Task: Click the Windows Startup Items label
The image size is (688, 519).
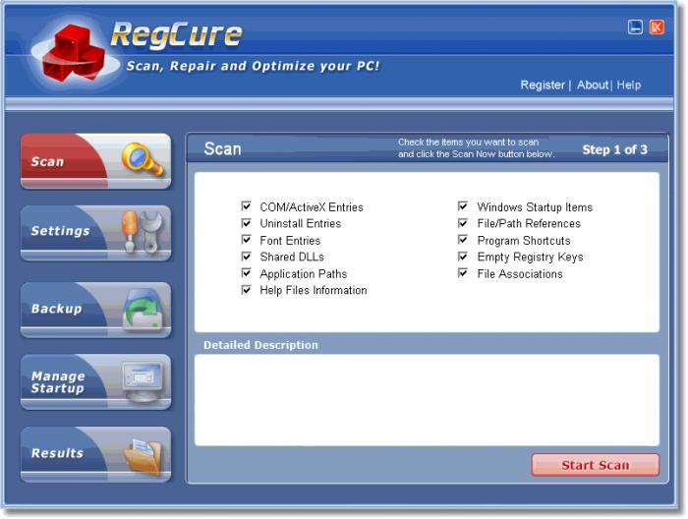Action: (535, 207)
